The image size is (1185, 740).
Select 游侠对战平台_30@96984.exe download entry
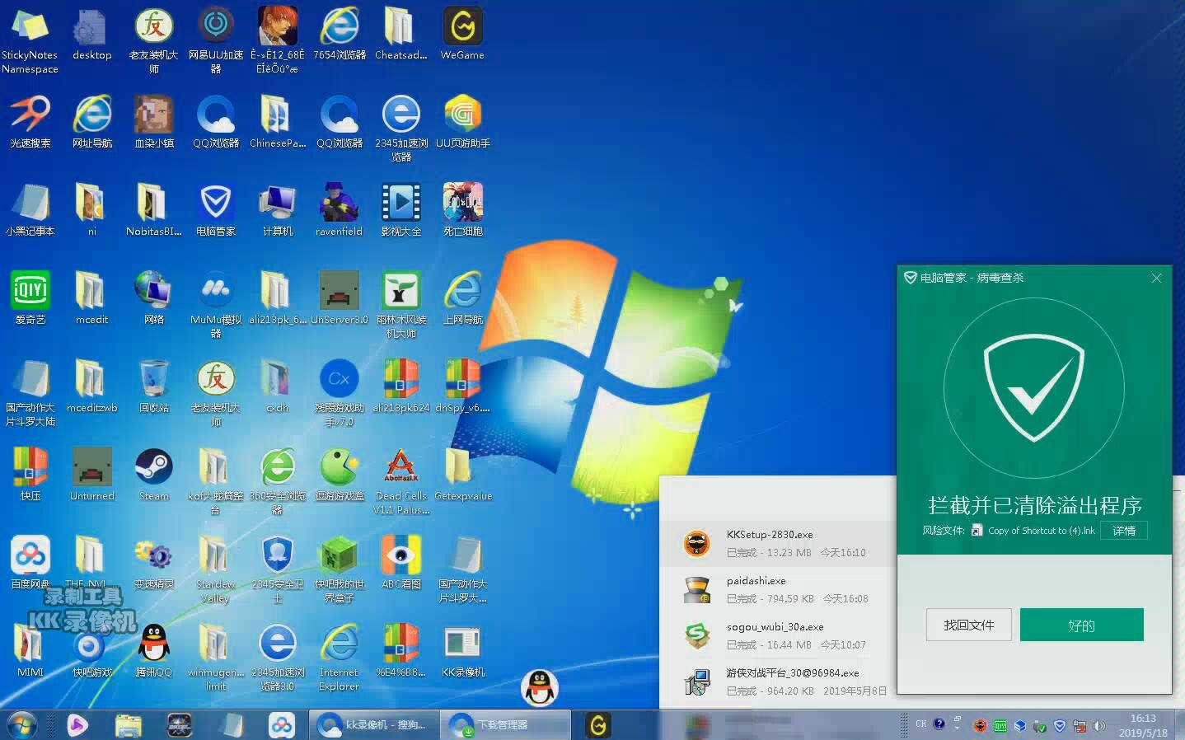777,682
